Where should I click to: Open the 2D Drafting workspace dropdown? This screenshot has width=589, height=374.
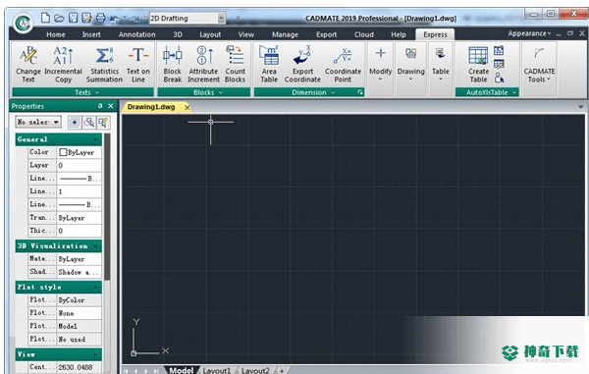(x=221, y=18)
